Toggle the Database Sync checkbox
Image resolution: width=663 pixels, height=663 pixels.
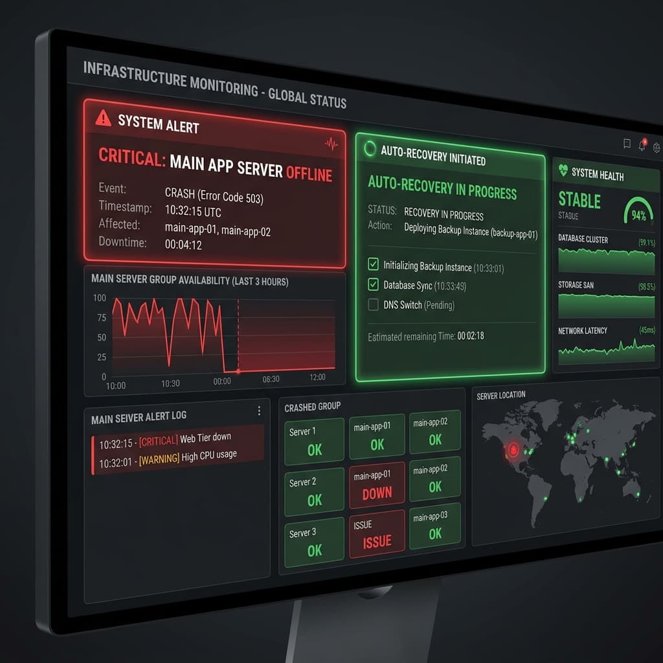pyautogui.click(x=373, y=284)
